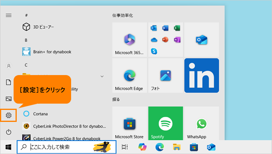Expand the folder chevron under C
Viewport: 272px width, 154px height.
(x=102, y=76)
